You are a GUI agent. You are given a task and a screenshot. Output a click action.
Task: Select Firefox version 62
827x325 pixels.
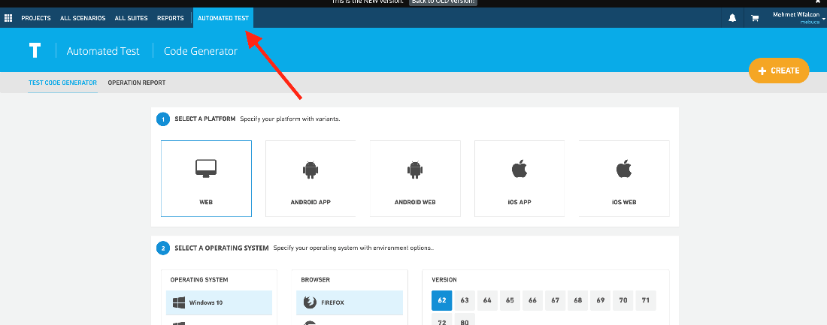(442, 300)
